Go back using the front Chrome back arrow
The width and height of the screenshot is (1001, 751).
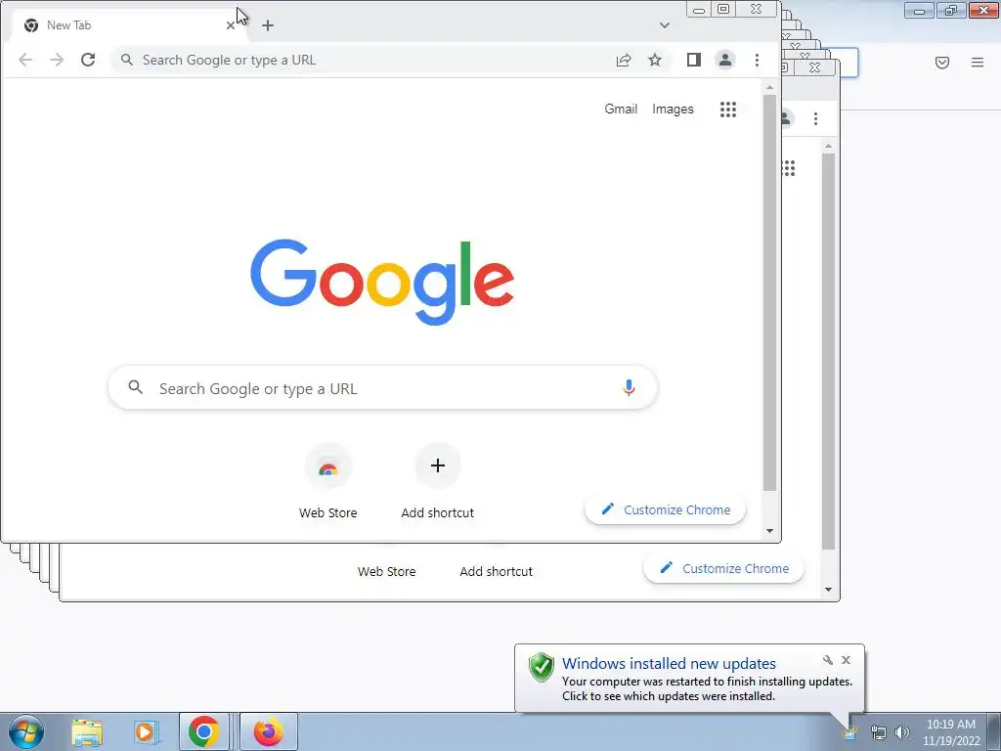coord(25,60)
